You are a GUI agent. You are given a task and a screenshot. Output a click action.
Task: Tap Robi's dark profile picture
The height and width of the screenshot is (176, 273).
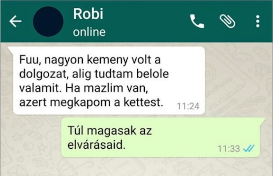48,21
